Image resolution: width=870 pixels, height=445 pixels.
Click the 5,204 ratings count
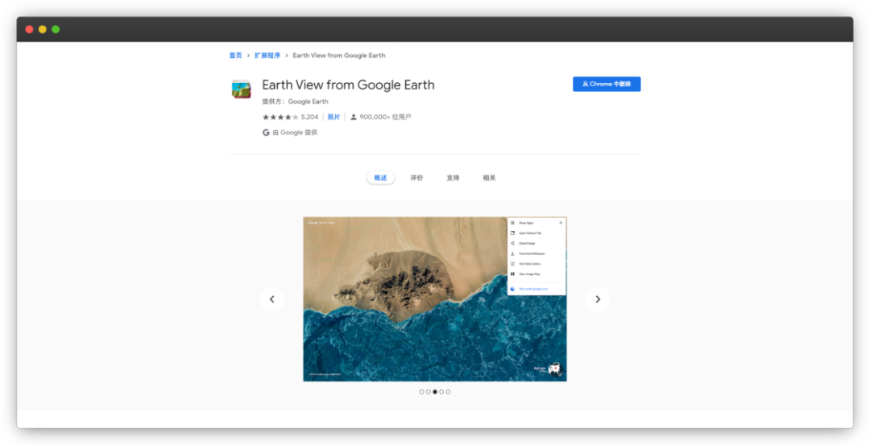coord(309,117)
